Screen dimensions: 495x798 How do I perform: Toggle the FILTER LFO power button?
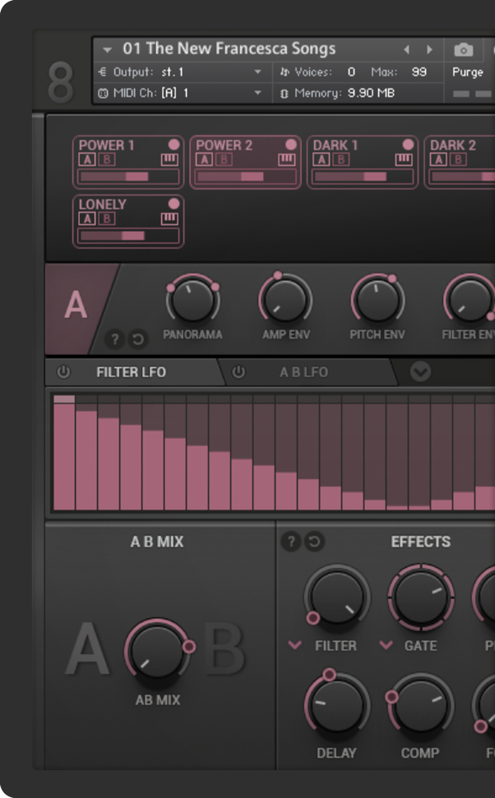point(64,372)
